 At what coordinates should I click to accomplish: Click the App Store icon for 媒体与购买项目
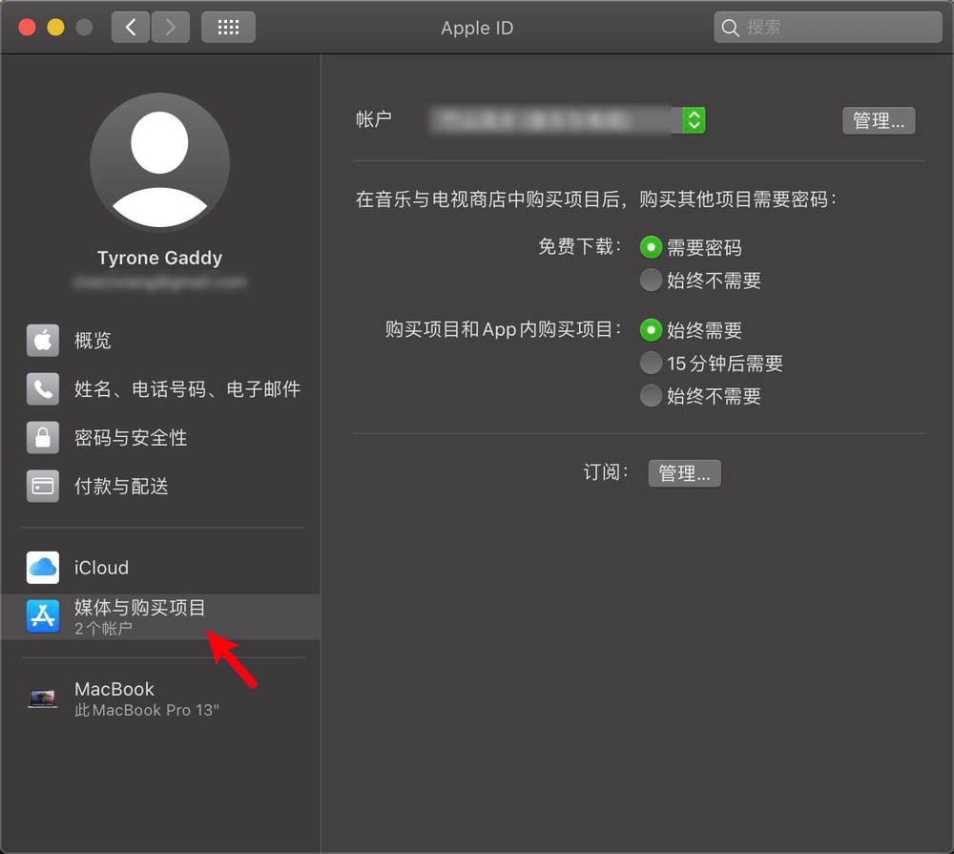point(43,616)
